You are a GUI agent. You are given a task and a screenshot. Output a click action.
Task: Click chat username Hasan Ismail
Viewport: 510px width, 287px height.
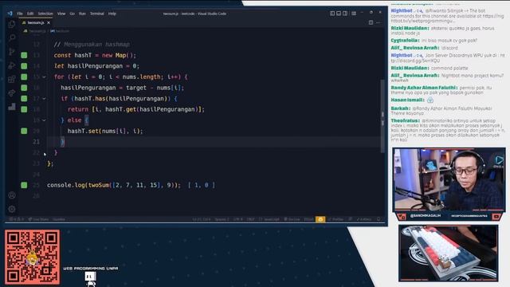click(x=407, y=100)
